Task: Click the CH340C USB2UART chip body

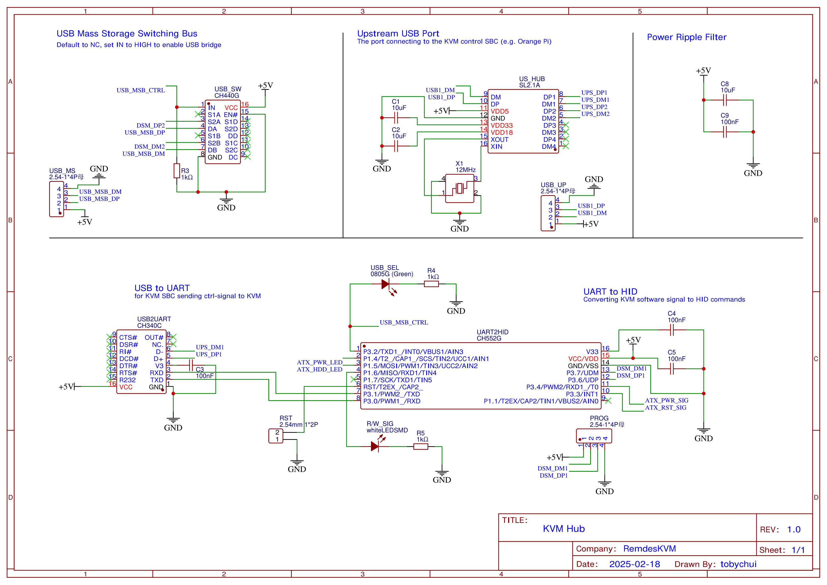Action: click(141, 362)
